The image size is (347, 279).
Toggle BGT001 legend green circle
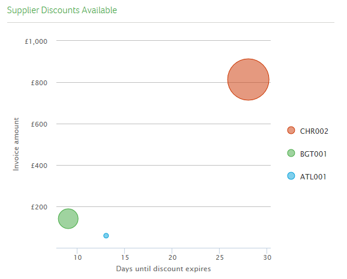[291, 153]
